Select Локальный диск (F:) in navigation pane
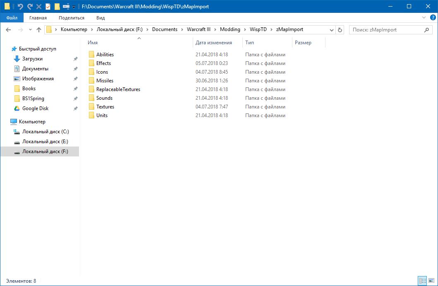 click(40, 151)
